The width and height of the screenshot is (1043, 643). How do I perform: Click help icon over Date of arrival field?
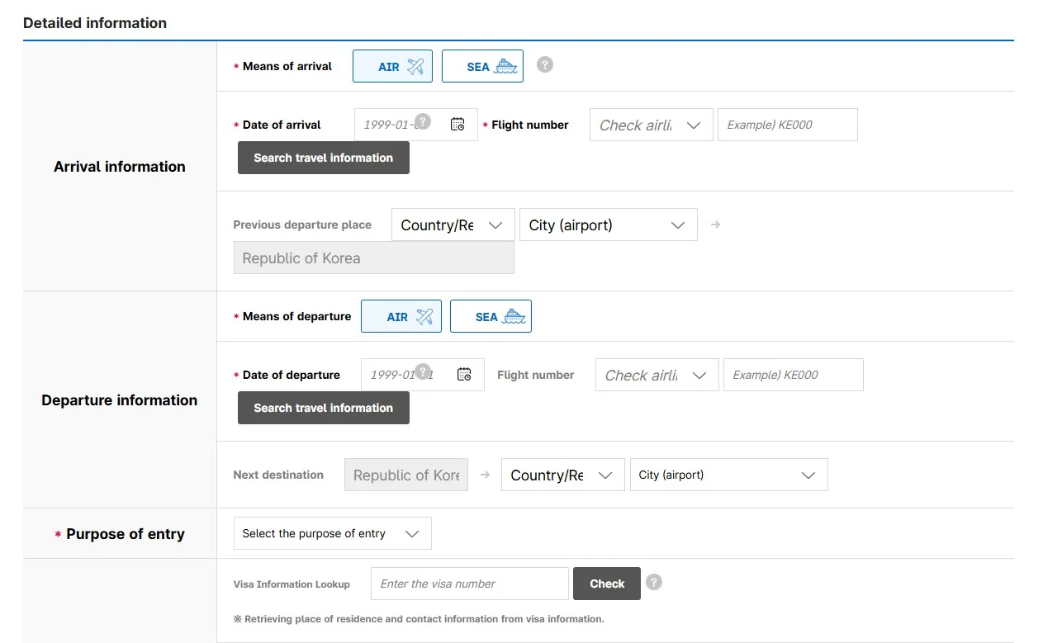(x=423, y=121)
